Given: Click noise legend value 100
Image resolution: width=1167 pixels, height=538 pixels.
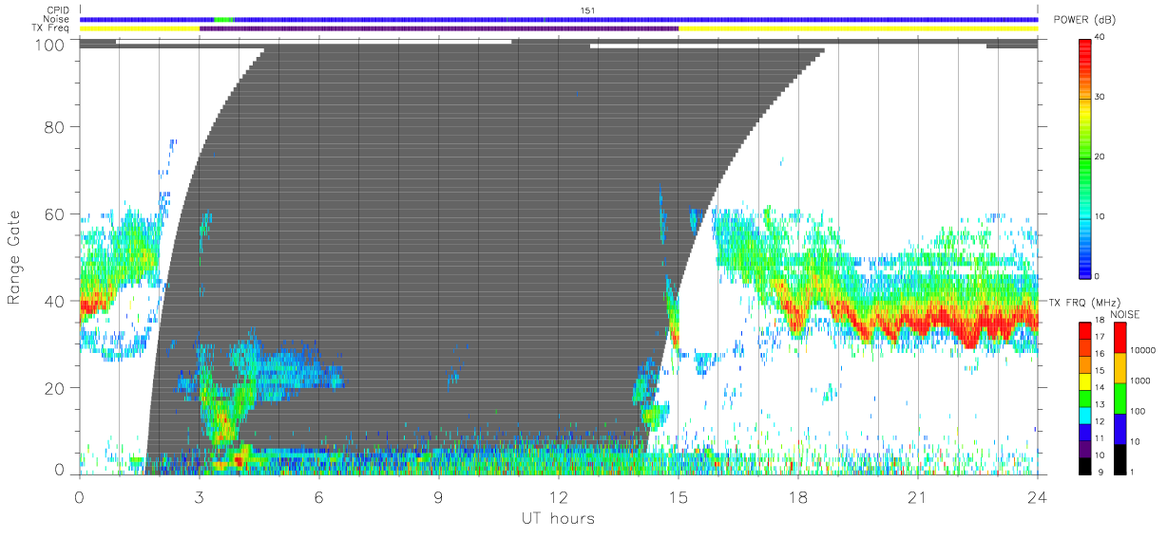Looking at the screenshot, I should coord(1137,411).
